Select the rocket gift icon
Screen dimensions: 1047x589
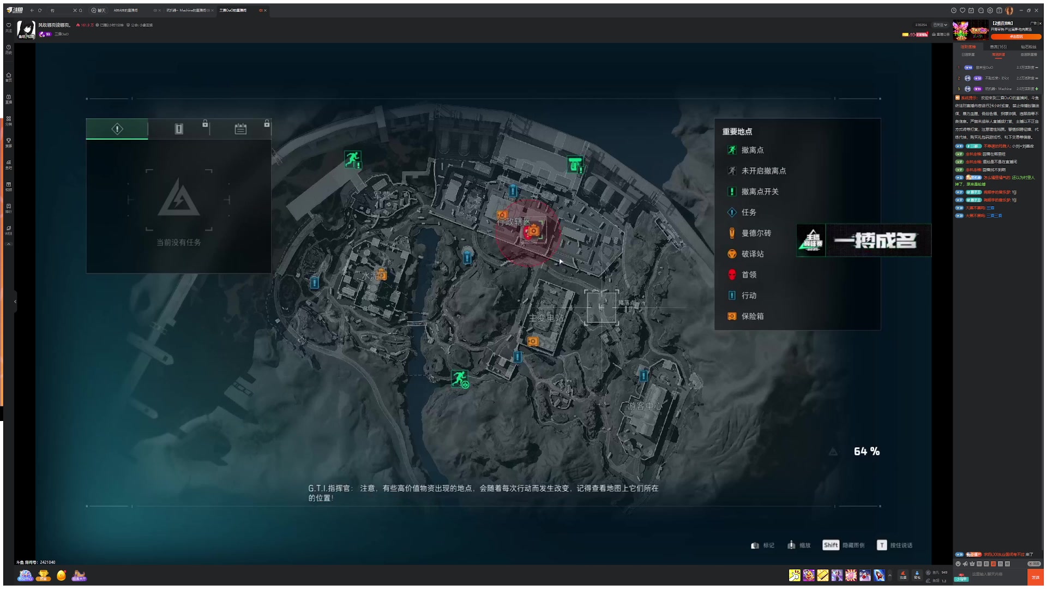click(879, 575)
